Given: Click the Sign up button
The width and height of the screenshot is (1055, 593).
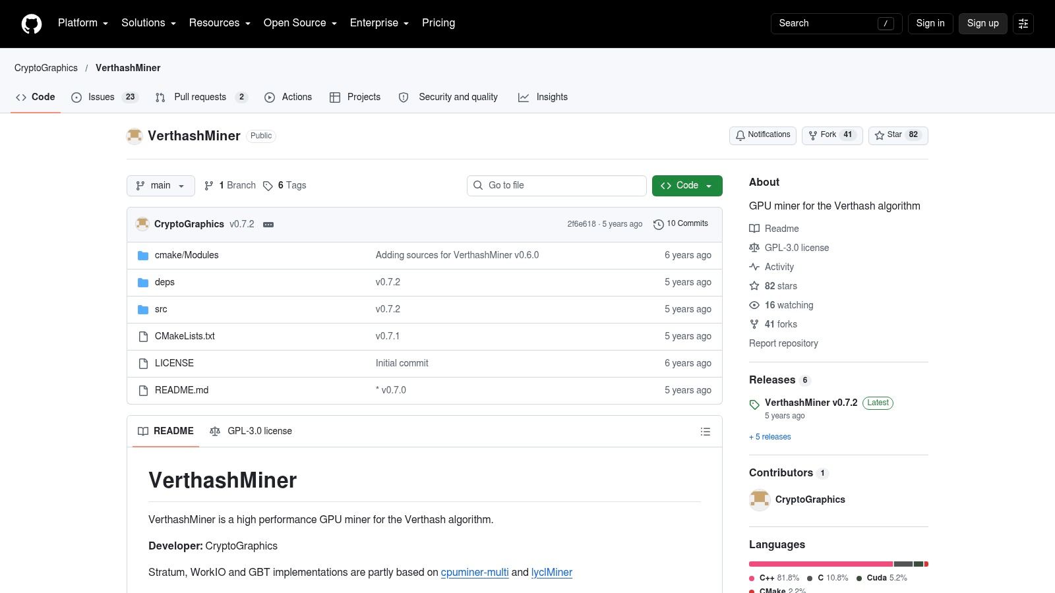Looking at the screenshot, I should [x=983, y=24].
